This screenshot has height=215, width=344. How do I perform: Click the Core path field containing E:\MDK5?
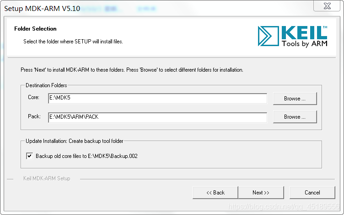pyautogui.click(x=157, y=98)
